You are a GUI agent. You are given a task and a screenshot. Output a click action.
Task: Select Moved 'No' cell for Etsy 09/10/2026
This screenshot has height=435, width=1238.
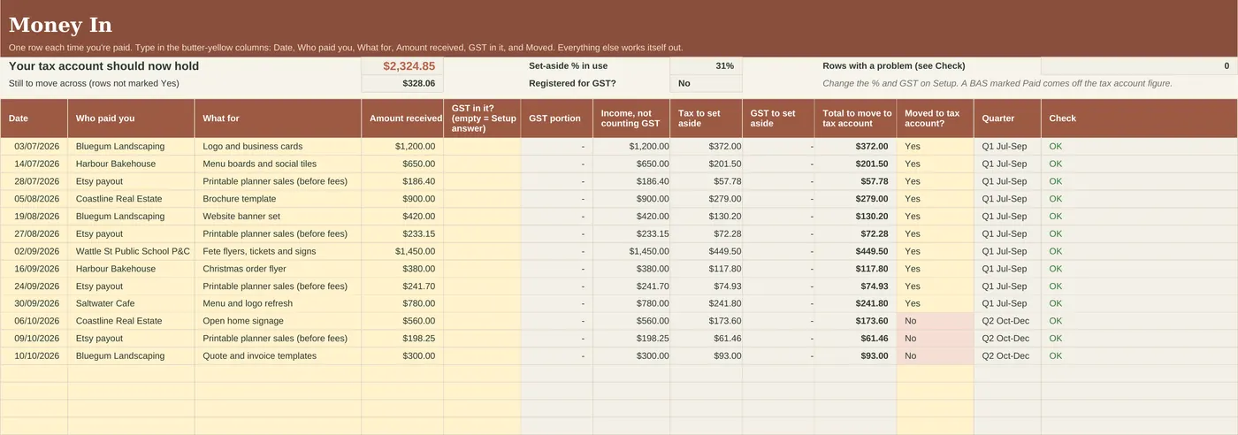pos(935,339)
